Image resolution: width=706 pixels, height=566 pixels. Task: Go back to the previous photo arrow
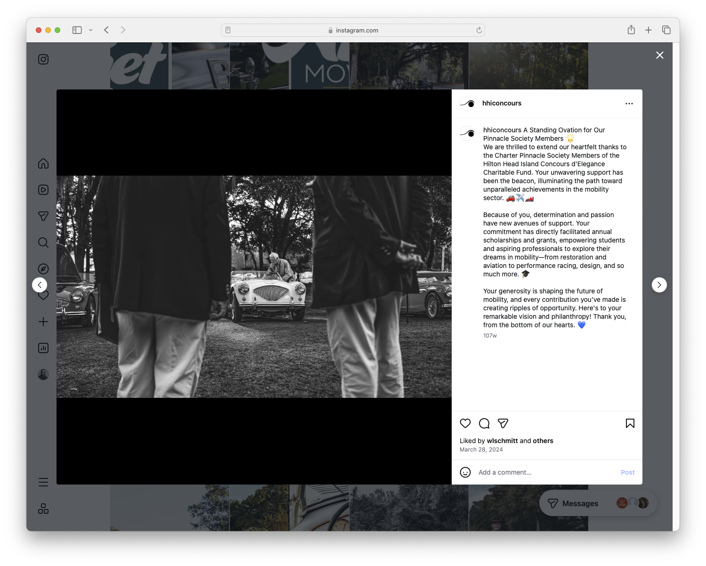pyautogui.click(x=40, y=284)
